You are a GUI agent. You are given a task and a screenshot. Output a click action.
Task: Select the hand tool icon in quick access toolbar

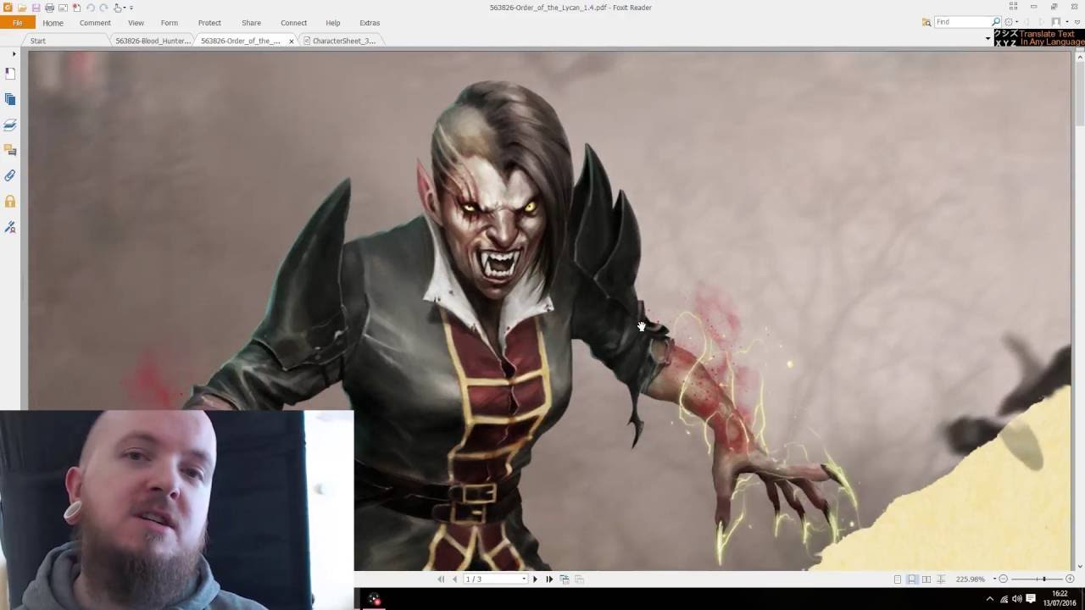[x=117, y=8]
